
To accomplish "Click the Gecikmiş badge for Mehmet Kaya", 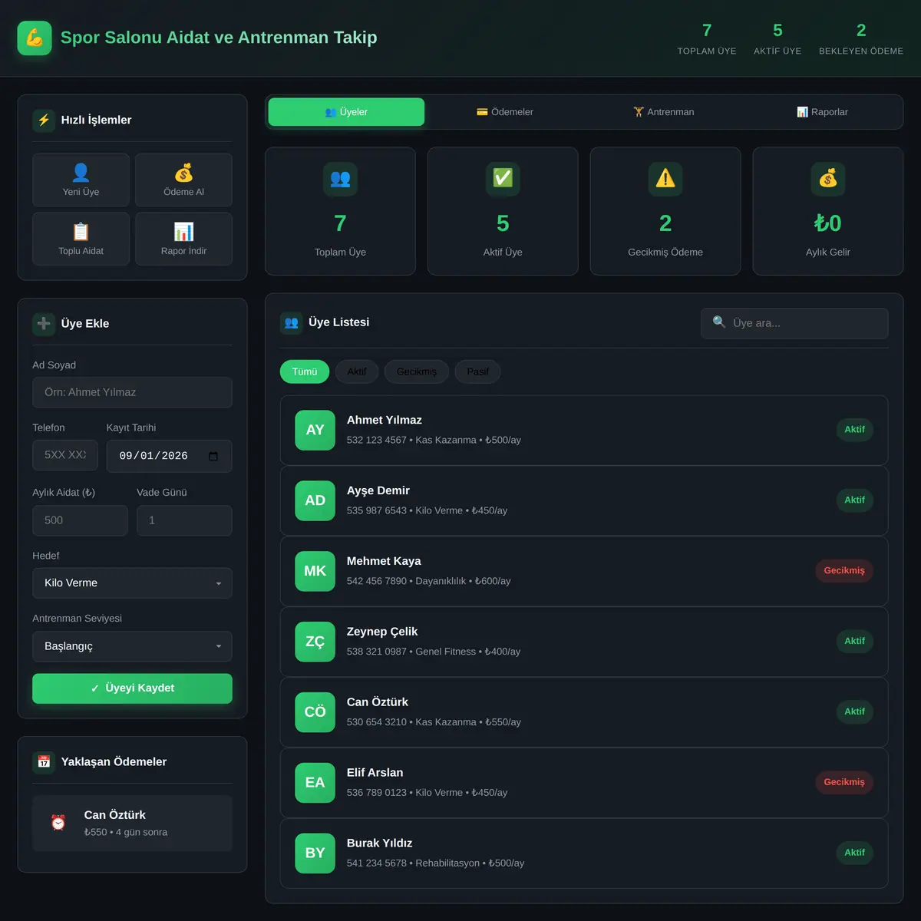I will 844,571.
